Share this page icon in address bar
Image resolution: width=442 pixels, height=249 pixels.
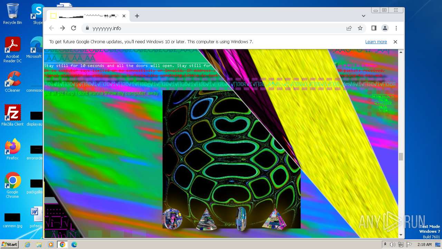(349, 28)
